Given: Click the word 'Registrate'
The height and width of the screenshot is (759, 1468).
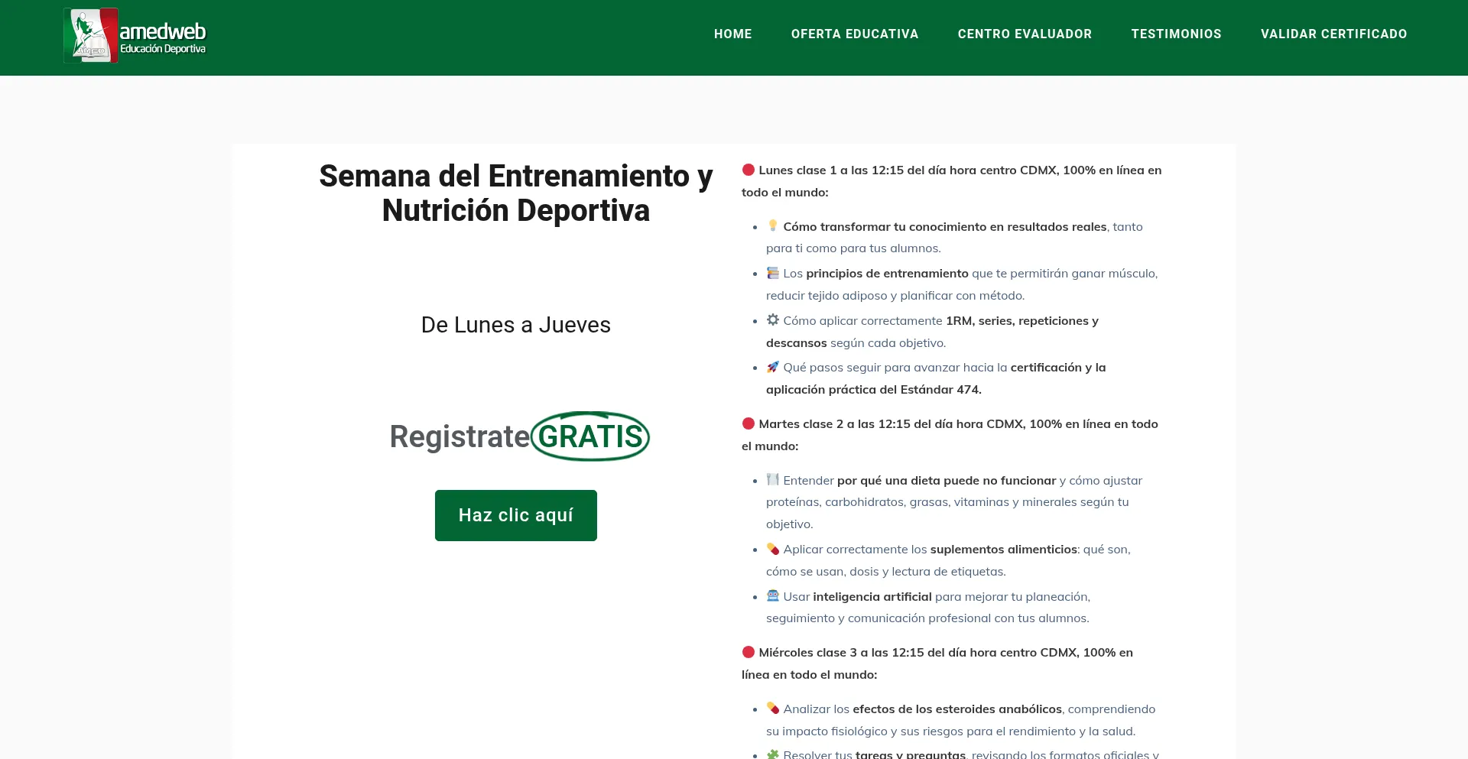Looking at the screenshot, I should [460, 436].
